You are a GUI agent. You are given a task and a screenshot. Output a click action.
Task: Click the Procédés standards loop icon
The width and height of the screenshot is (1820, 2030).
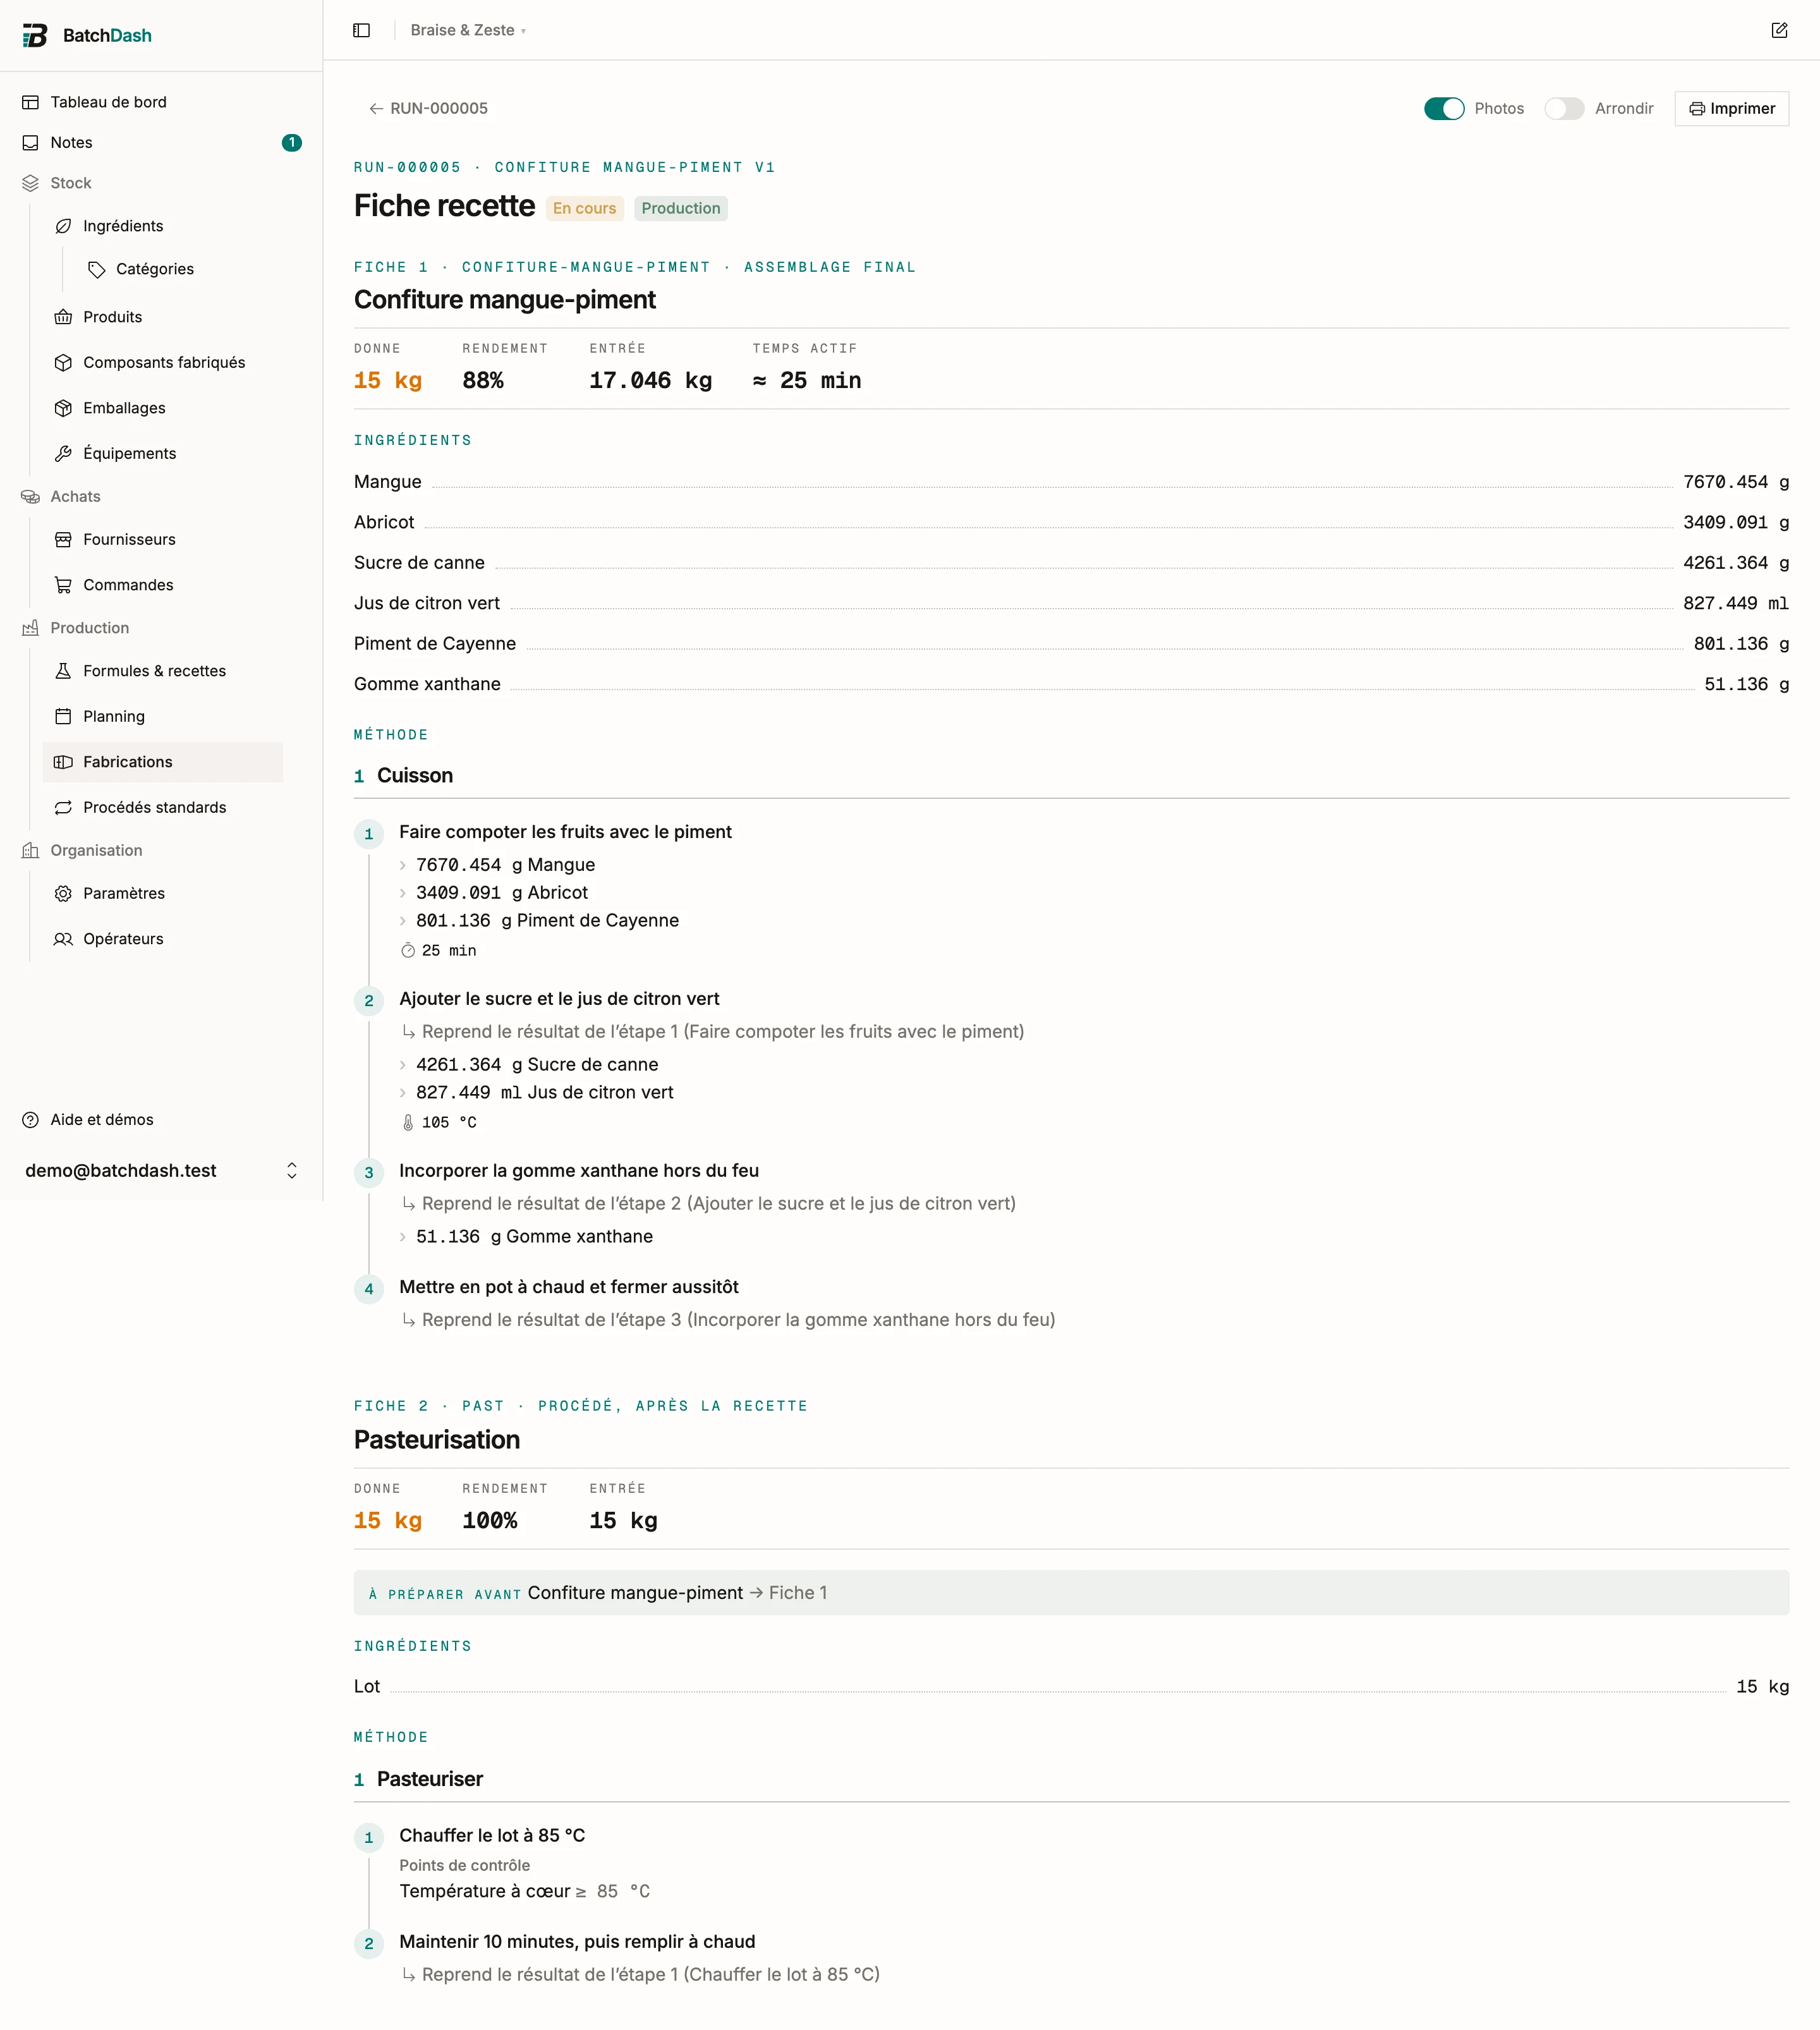pos(63,807)
